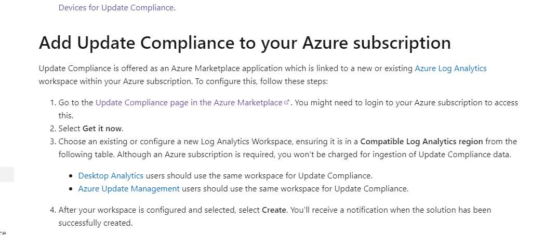Click list number 3 before Choose an existing
This screenshot has height=235, width=544.
(52, 142)
